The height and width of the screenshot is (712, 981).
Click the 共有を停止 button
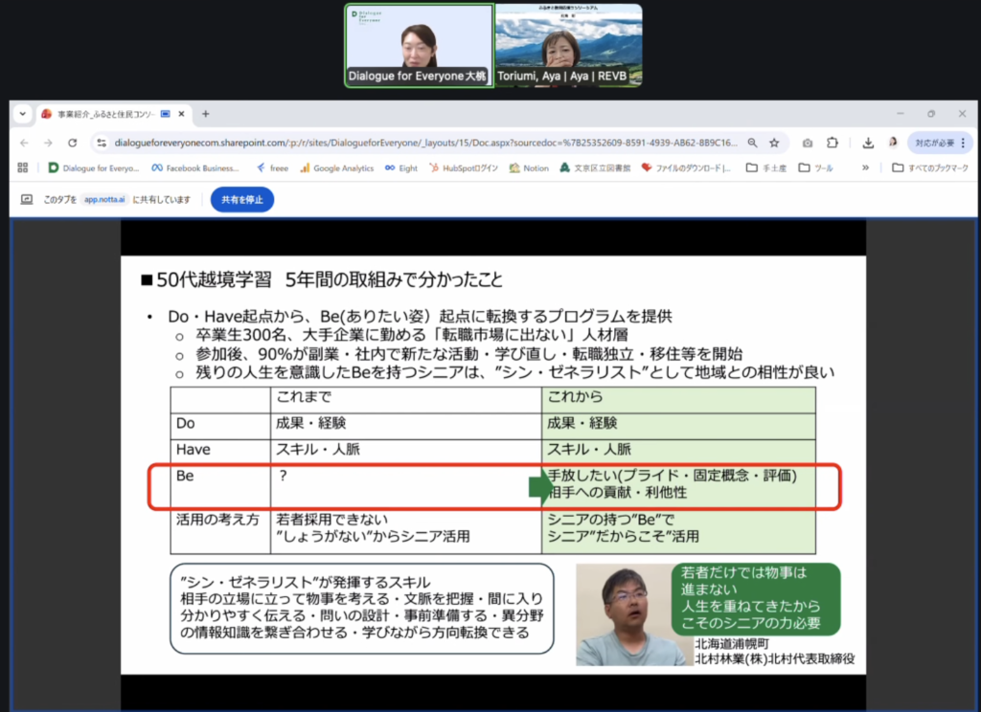[x=242, y=200]
